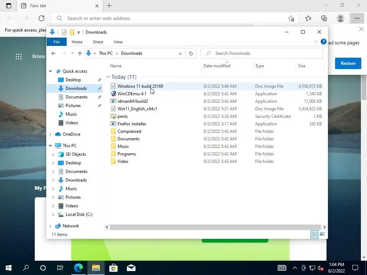Open the File menu in Explorer
Image resolution: width=367 pixels, height=275 pixels.
coord(57,42)
